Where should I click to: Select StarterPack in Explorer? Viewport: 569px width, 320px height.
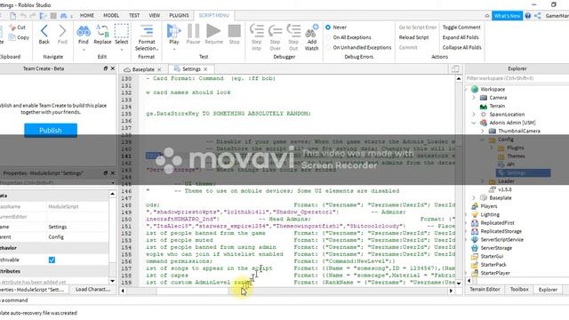click(x=493, y=265)
